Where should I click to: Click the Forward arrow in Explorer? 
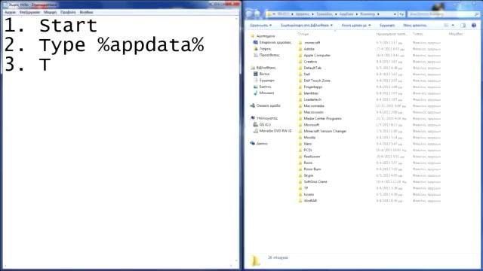pyautogui.click(x=257, y=14)
